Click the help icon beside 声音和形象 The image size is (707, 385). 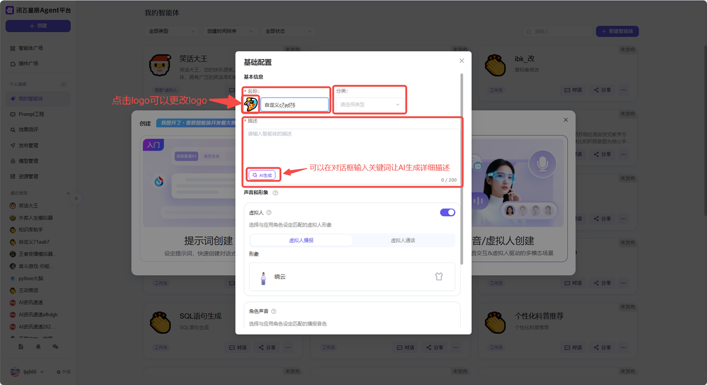[275, 193]
